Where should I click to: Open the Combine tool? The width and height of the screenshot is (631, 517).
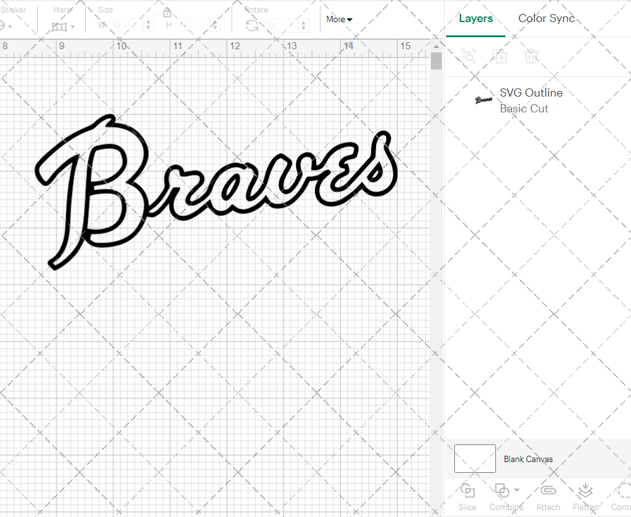click(503, 497)
